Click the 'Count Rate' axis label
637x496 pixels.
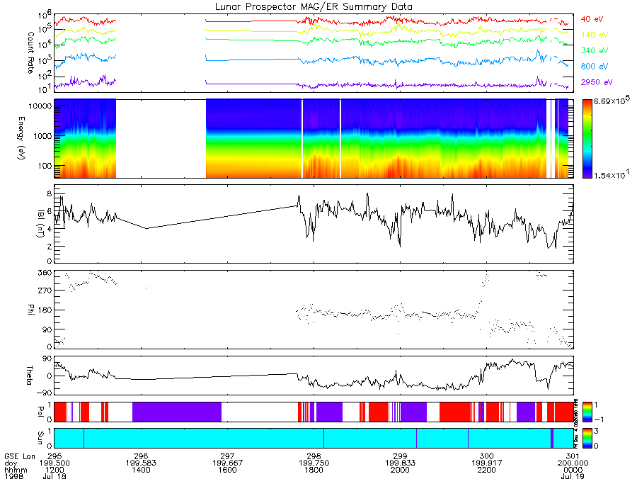point(30,53)
